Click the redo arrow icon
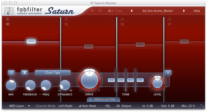This screenshot has width=207, height=112. coord(100,11)
